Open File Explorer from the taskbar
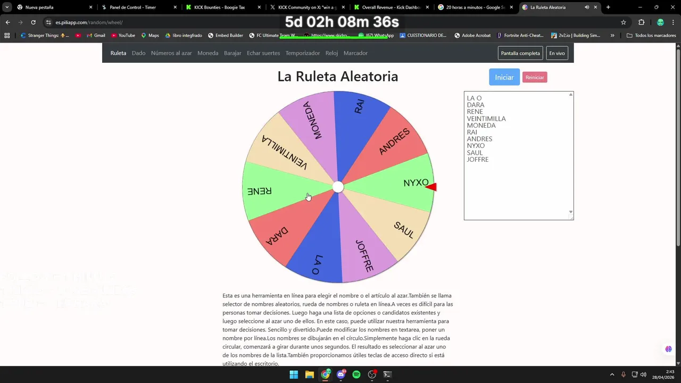 (309, 374)
